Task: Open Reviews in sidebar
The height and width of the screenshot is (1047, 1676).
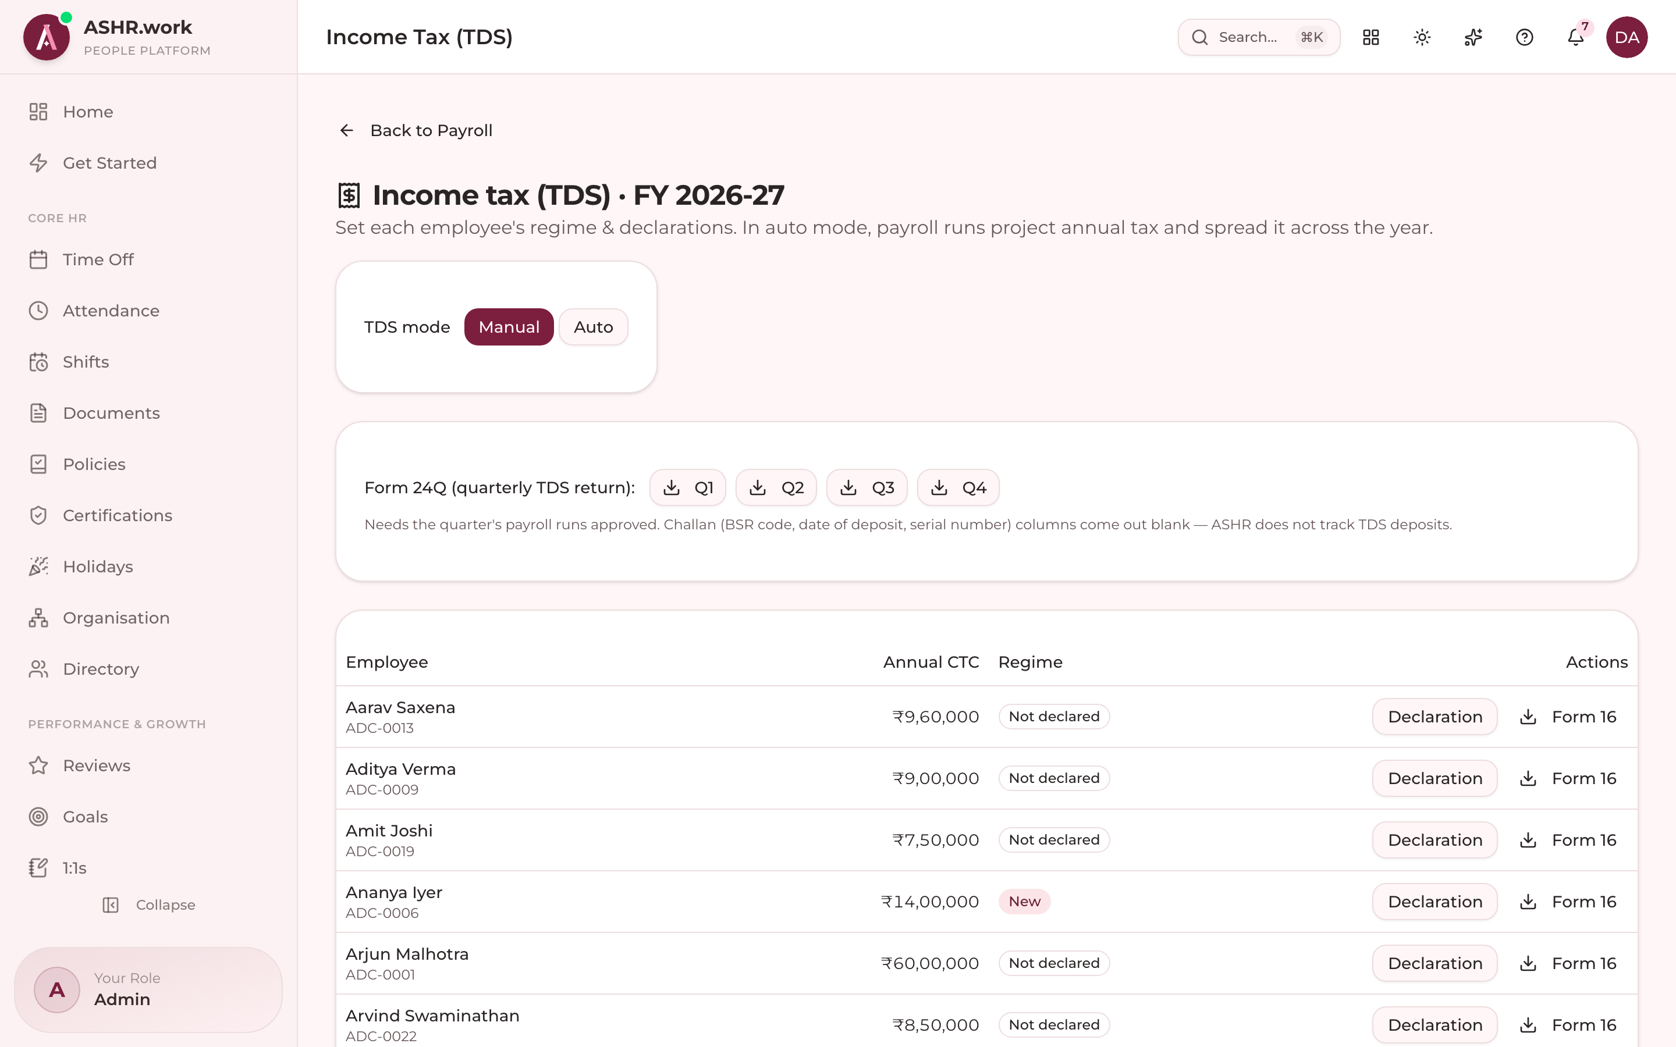Action: coord(149,766)
